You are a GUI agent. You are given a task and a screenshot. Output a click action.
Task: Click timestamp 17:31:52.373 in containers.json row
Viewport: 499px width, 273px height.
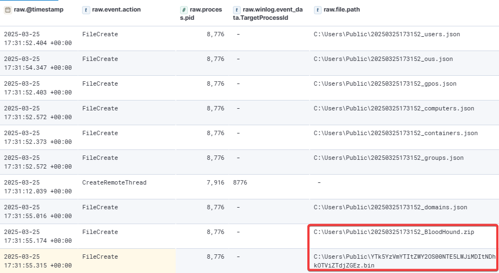pyautogui.click(x=38, y=137)
